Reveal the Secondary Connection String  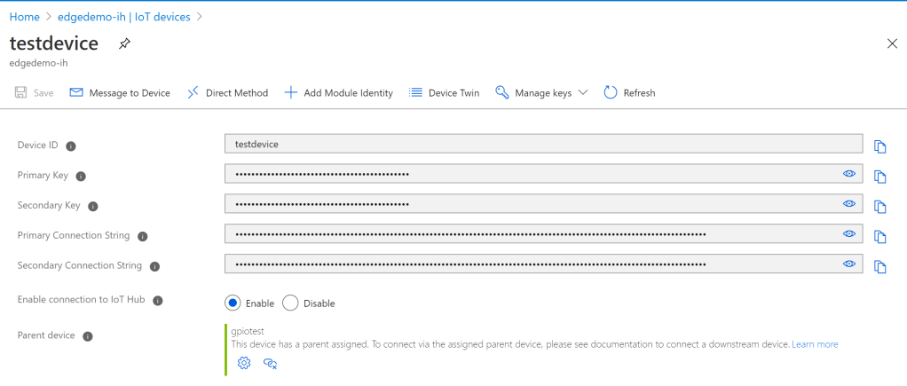pos(849,264)
